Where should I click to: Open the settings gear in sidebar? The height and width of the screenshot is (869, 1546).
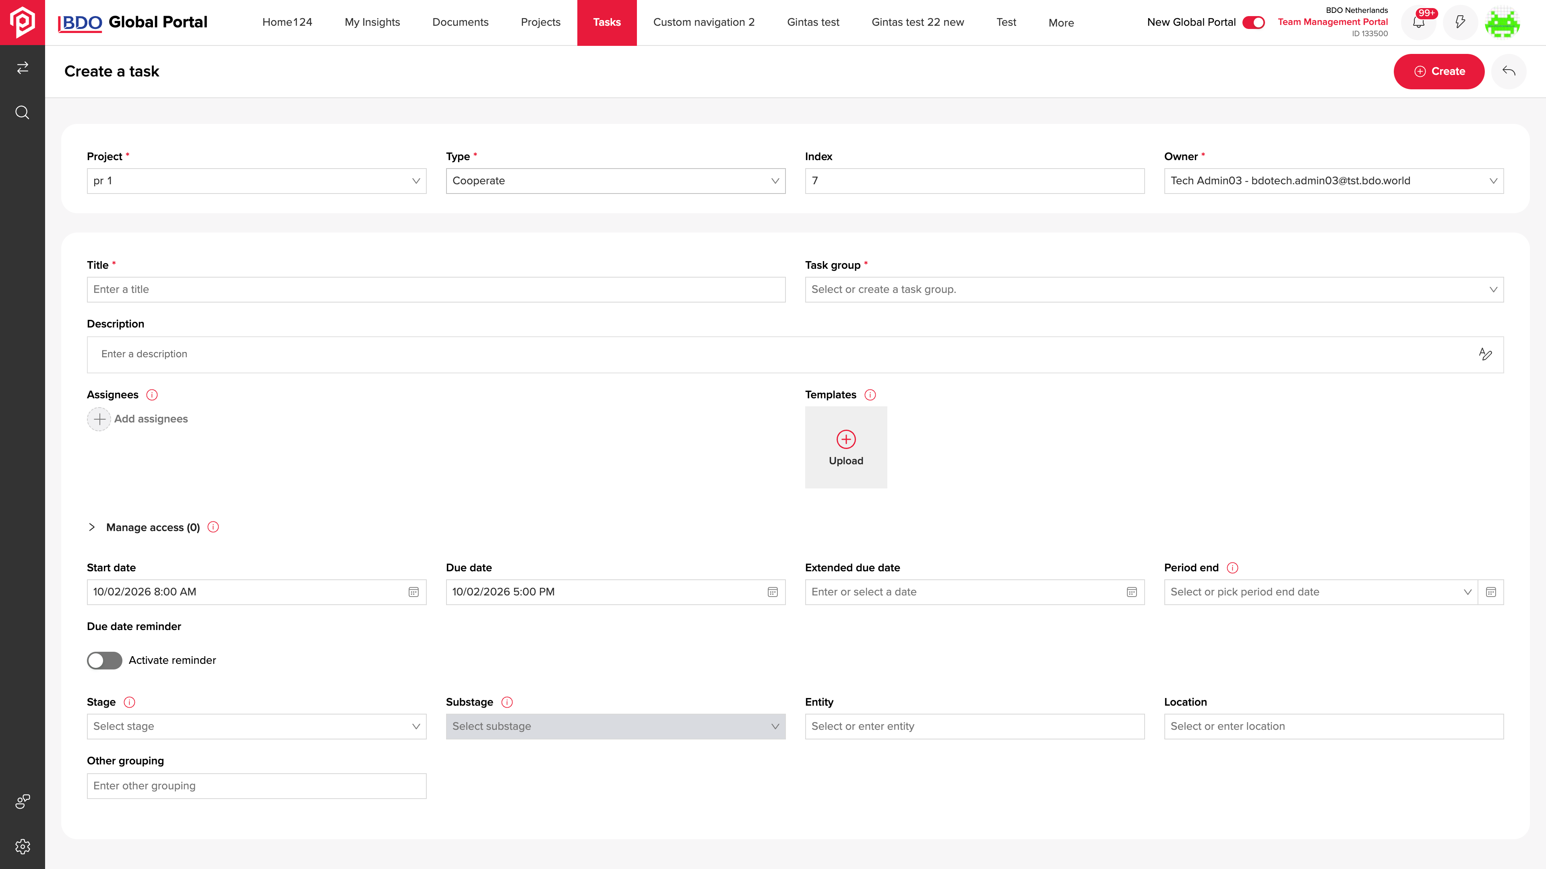pyautogui.click(x=22, y=846)
